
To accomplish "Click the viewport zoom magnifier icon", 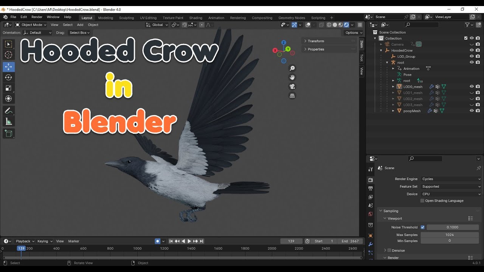I will 292,68.
